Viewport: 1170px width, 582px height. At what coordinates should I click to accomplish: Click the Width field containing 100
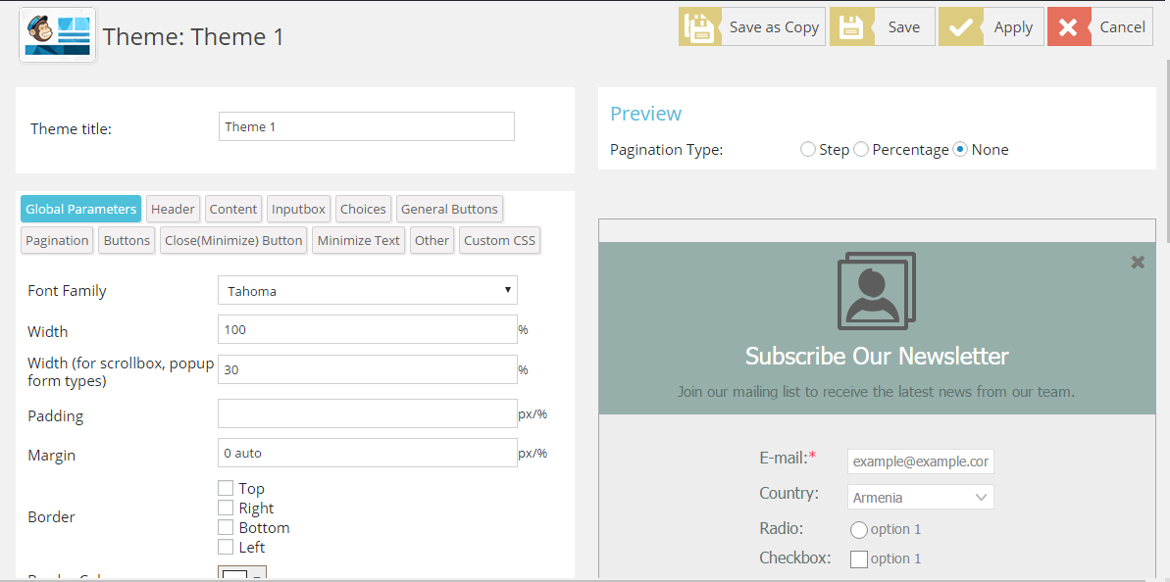point(367,329)
